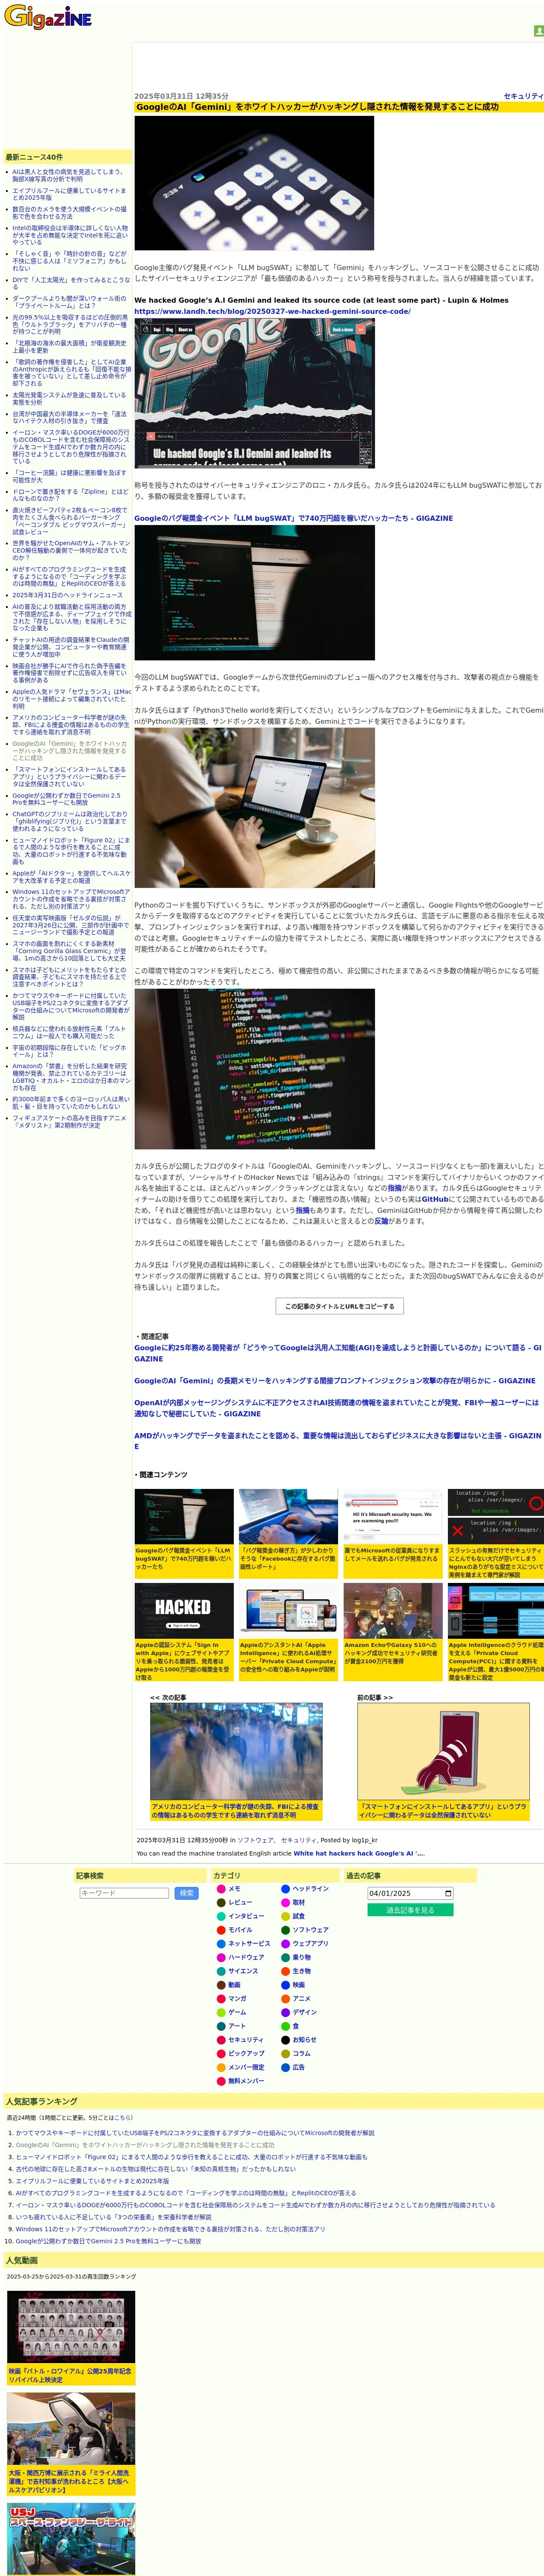This screenshot has height=2576, width=544.
Task: Click the サイエンス category dot
Action: 221,1971
